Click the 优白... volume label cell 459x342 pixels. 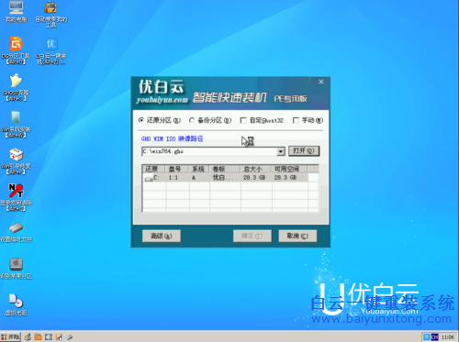(223, 178)
